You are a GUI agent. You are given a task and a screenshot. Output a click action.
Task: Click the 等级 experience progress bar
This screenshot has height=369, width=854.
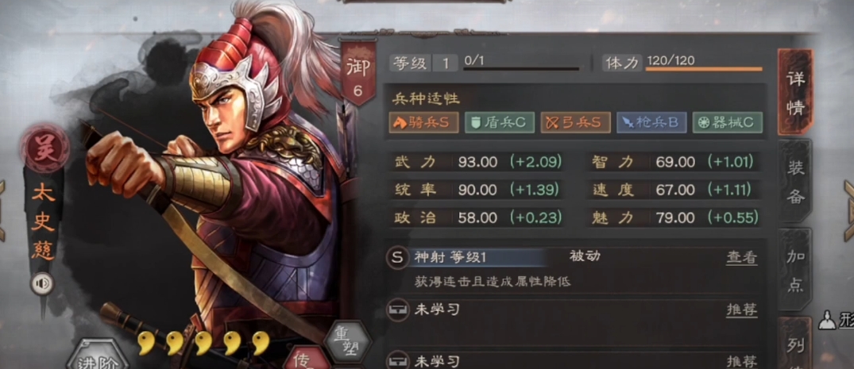tap(520, 68)
